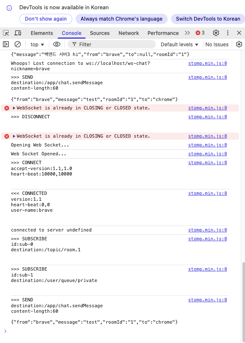
Task: Open stomp.min.js:8 link next to DISCONNECT
Action: [208, 117]
